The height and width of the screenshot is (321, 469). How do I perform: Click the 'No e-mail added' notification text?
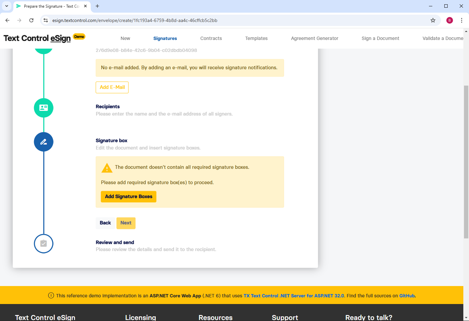point(189,68)
